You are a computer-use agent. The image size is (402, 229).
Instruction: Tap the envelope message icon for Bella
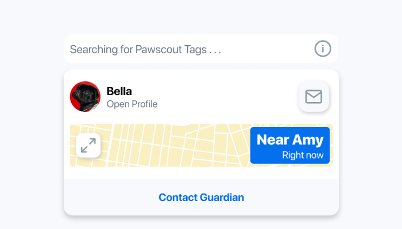pos(314,97)
